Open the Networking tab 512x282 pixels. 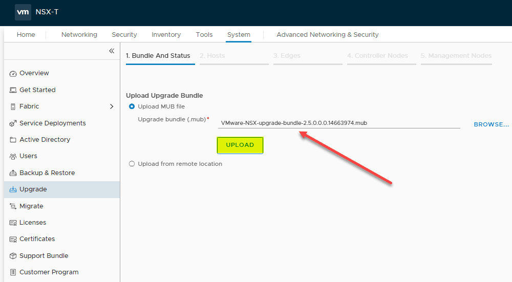(79, 35)
